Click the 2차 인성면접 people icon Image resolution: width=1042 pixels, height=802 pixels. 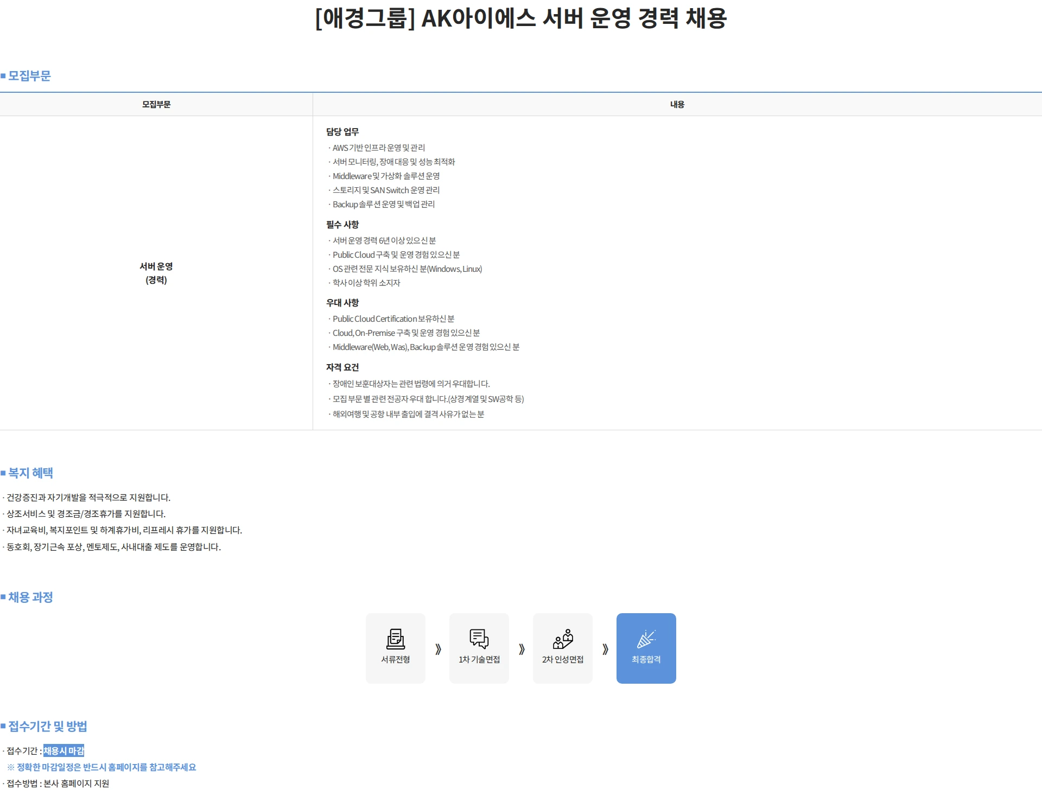(563, 639)
